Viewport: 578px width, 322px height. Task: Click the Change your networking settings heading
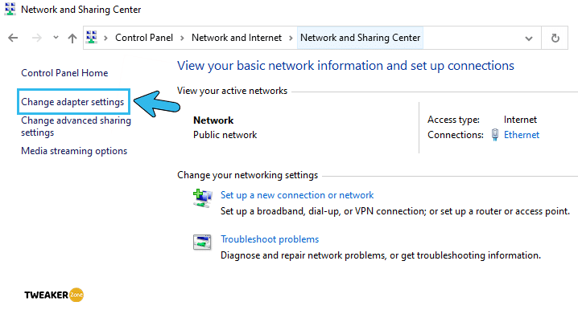point(247,175)
